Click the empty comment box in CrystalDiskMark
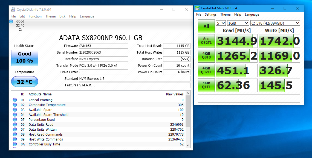The image size is (312, 158). [x=249, y=98]
